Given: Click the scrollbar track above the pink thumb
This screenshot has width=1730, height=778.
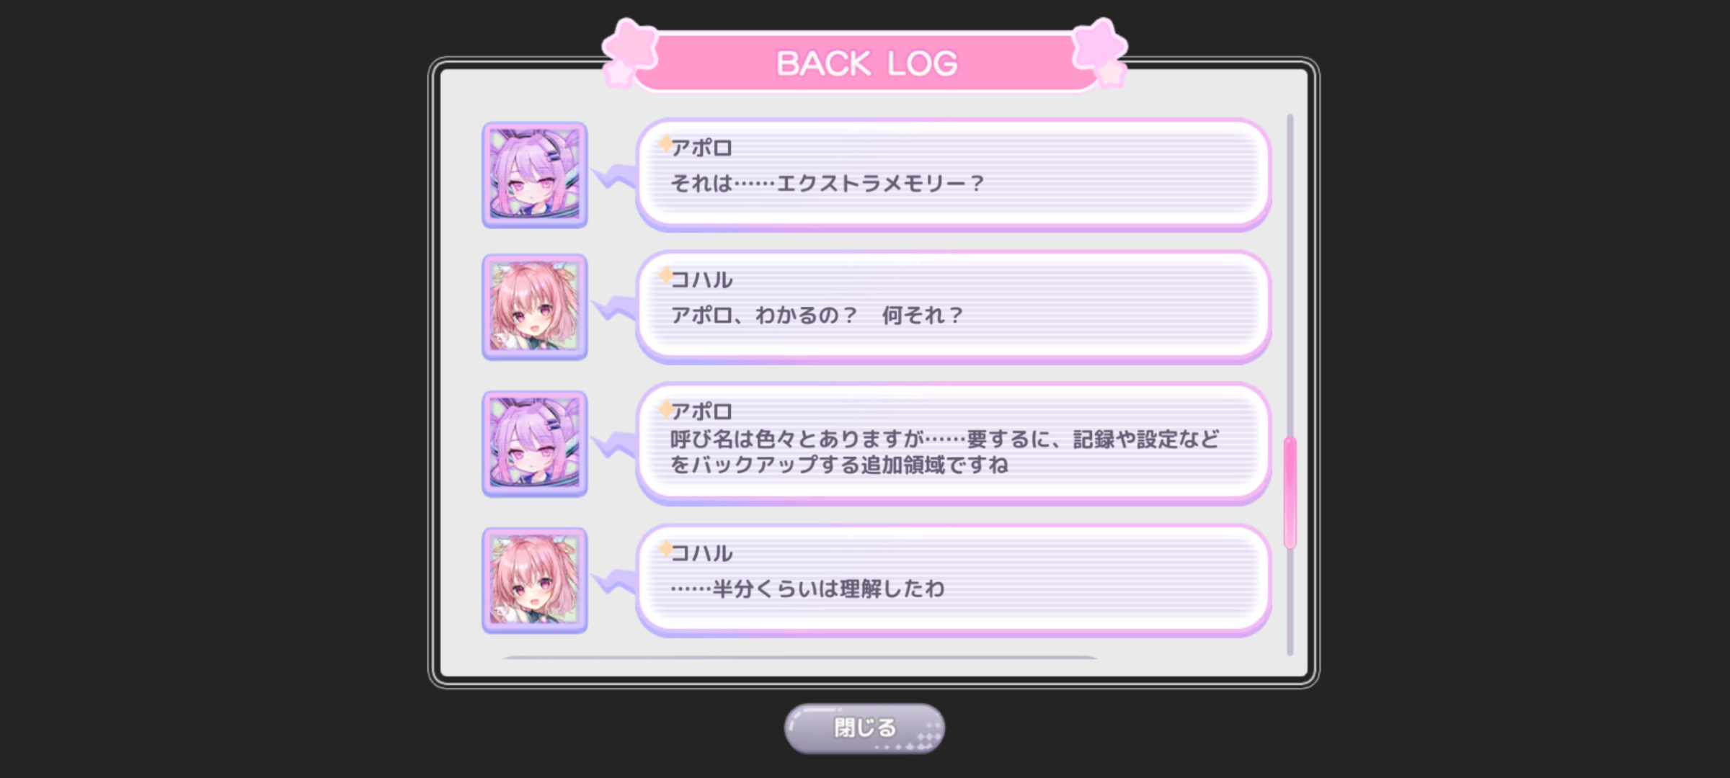Looking at the screenshot, I should click(1290, 274).
